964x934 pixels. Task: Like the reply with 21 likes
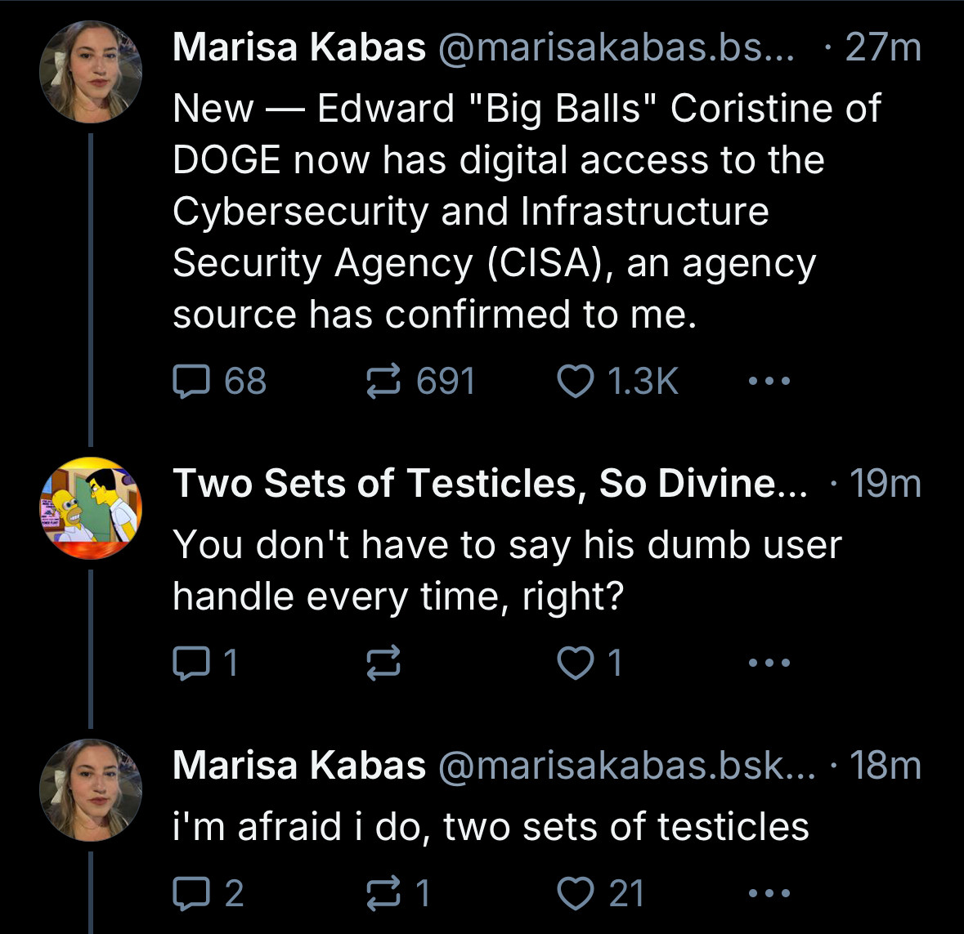[x=575, y=893]
